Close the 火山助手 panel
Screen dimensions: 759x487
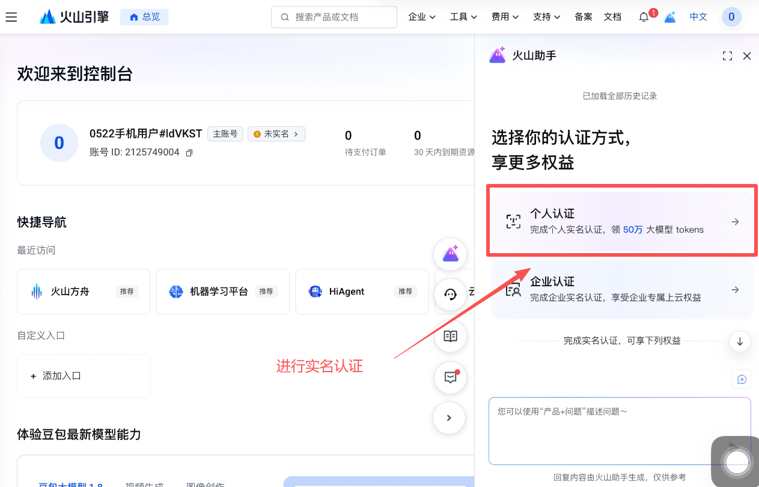pyautogui.click(x=747, y=56)
